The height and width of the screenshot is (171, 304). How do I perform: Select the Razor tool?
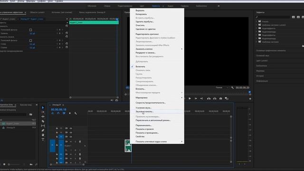(43, 121)
